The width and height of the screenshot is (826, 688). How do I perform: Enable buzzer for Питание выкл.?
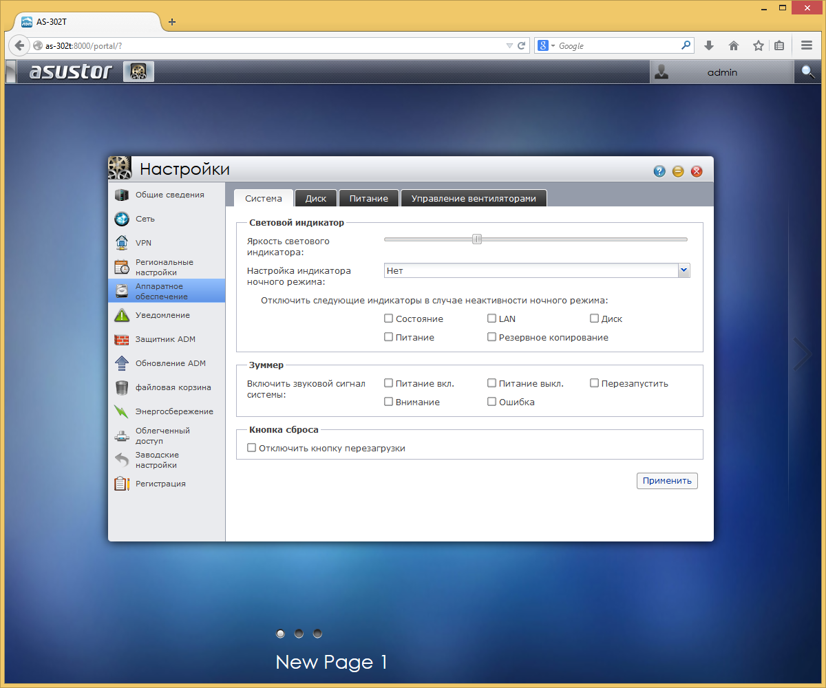click(491, 383)
